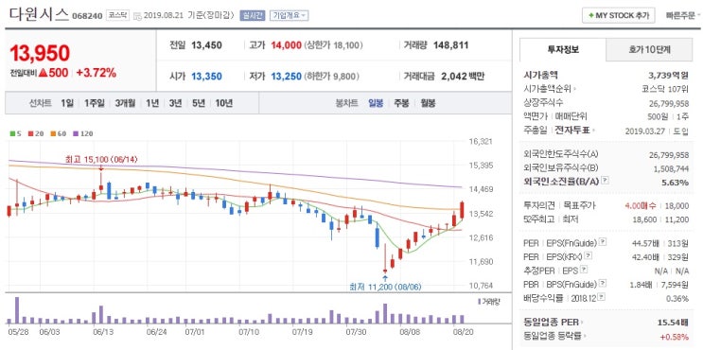Click the 외국인소진율 value 5.63%
This screenshot has width=703, height=350.
tap(676, 182)
